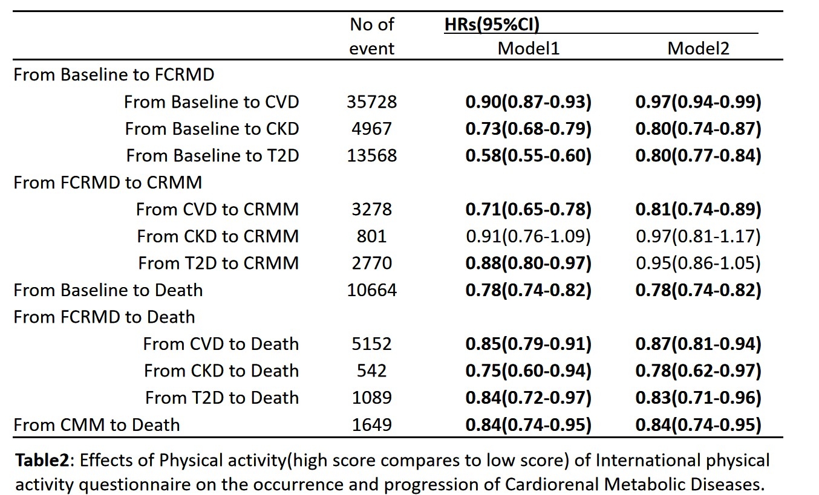Viewport: 819px width, 495px height.
Task: Click Model2 value 0.80(0.77-0.84) in T2D row
Action: point(698,155)
